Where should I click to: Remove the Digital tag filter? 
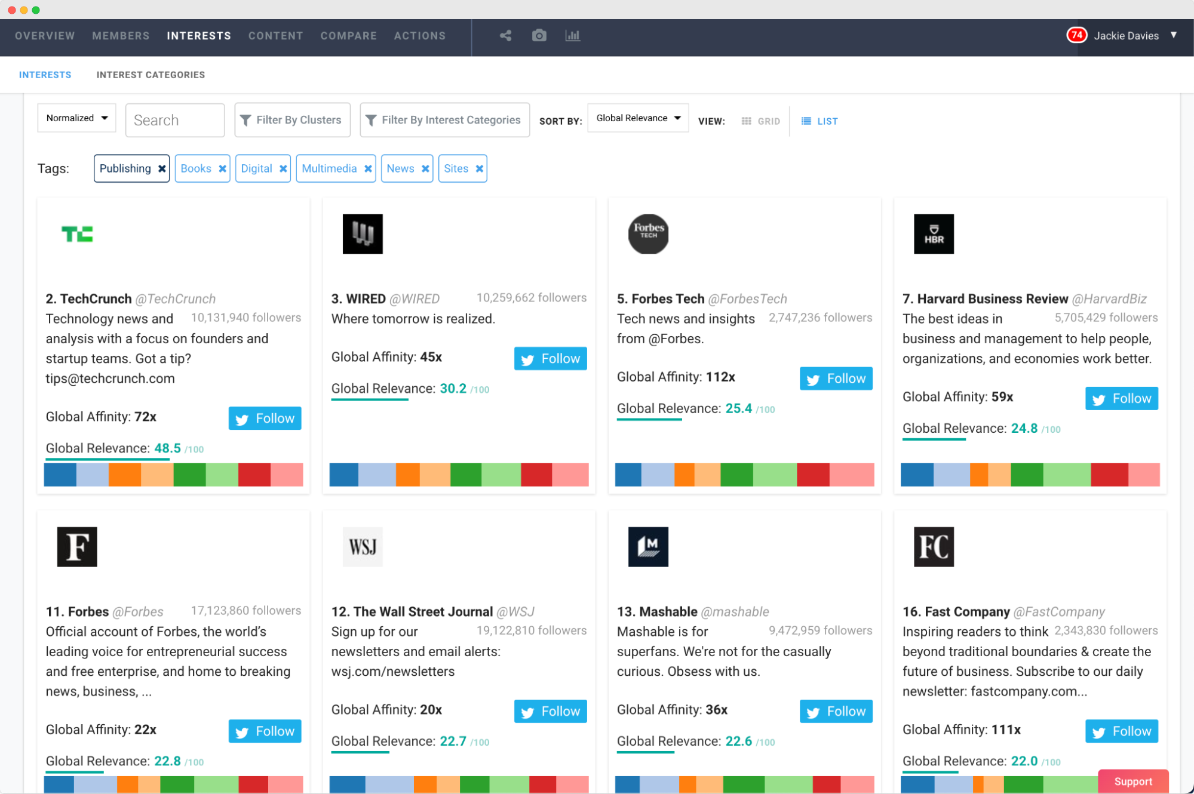(x=283, y=168)
